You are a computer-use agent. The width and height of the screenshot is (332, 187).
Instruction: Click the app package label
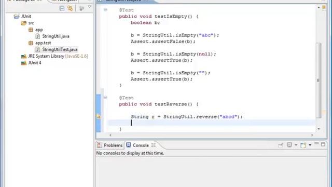39,30
